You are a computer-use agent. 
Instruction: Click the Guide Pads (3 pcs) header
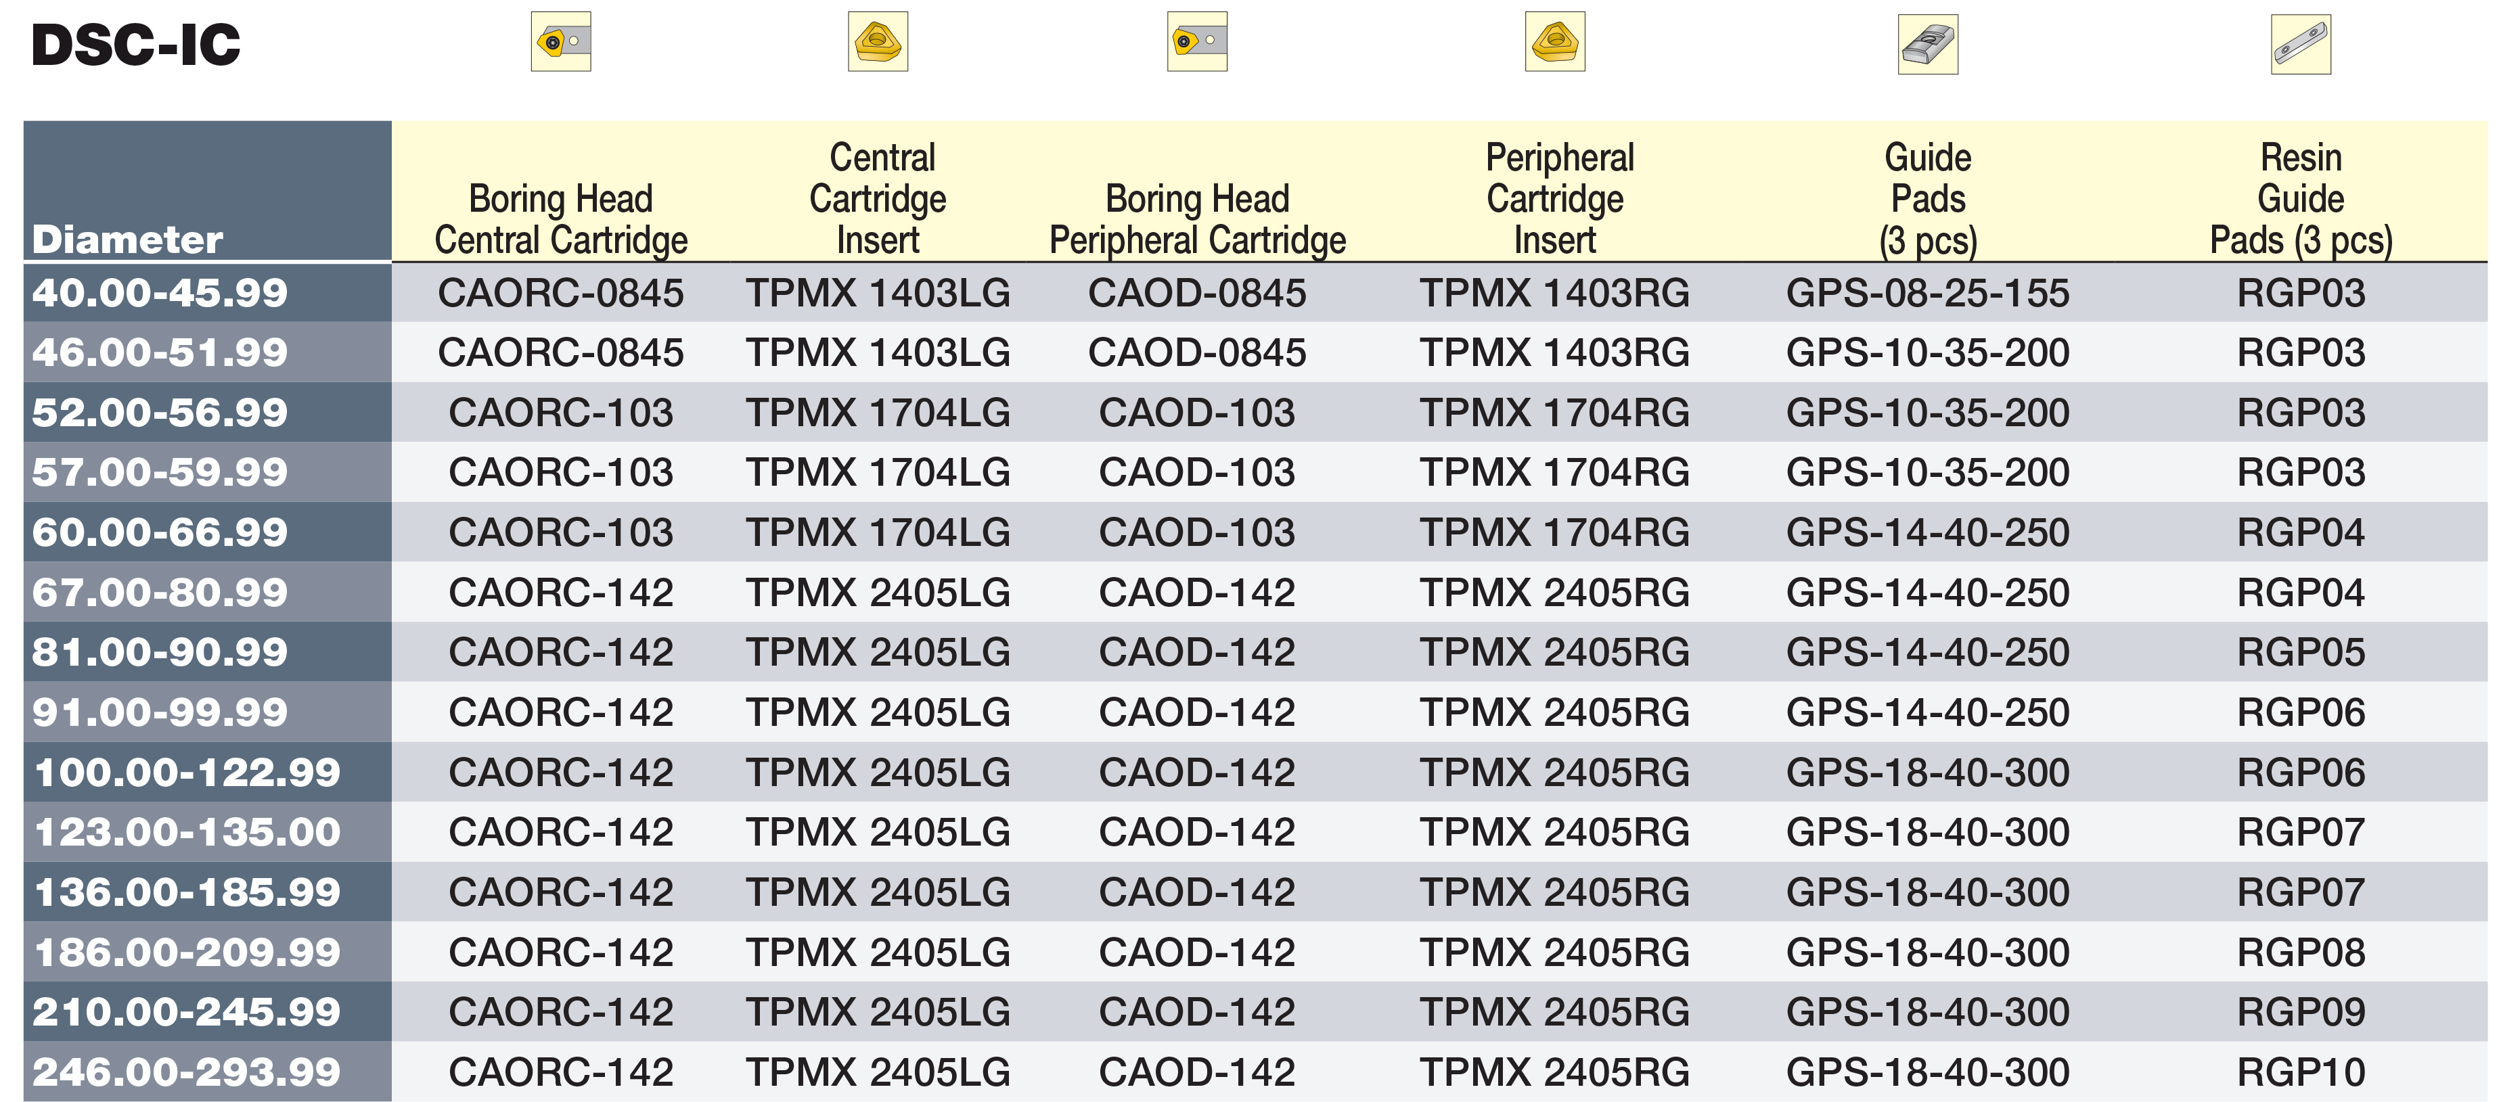pos(1927,199)
